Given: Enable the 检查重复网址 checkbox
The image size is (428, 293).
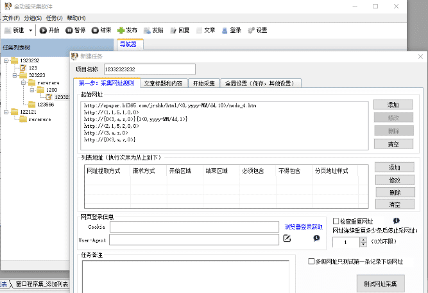Looking at the screenshot, I should [x=336, y=221].
